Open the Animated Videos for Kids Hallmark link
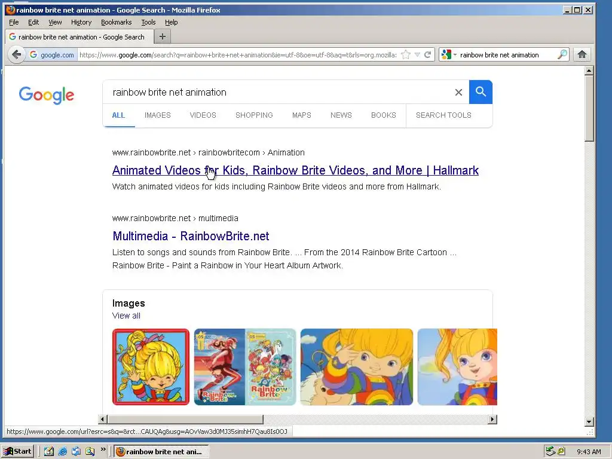The height and width of the screenshot is (459, 612). point(295,170)
